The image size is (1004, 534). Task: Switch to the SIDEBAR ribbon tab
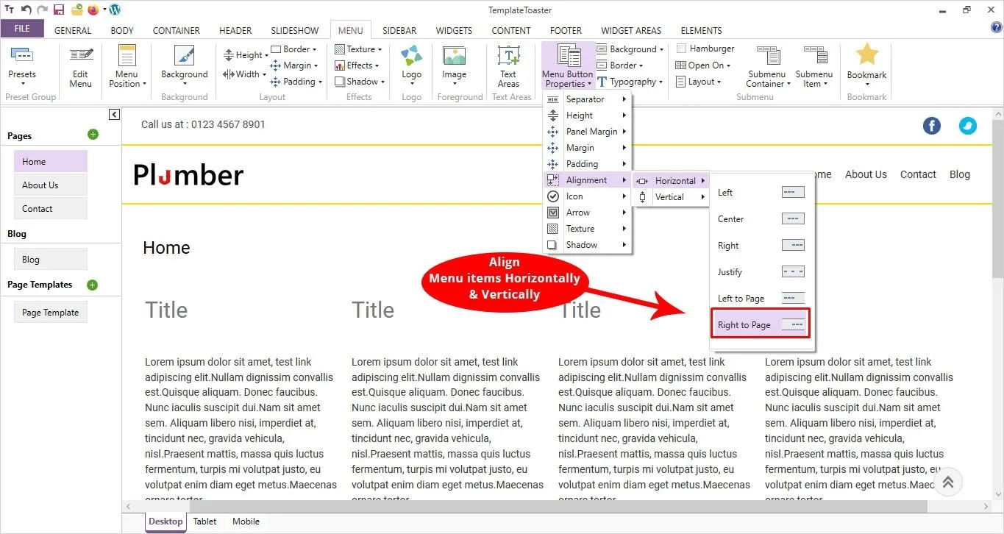point(399,31)
